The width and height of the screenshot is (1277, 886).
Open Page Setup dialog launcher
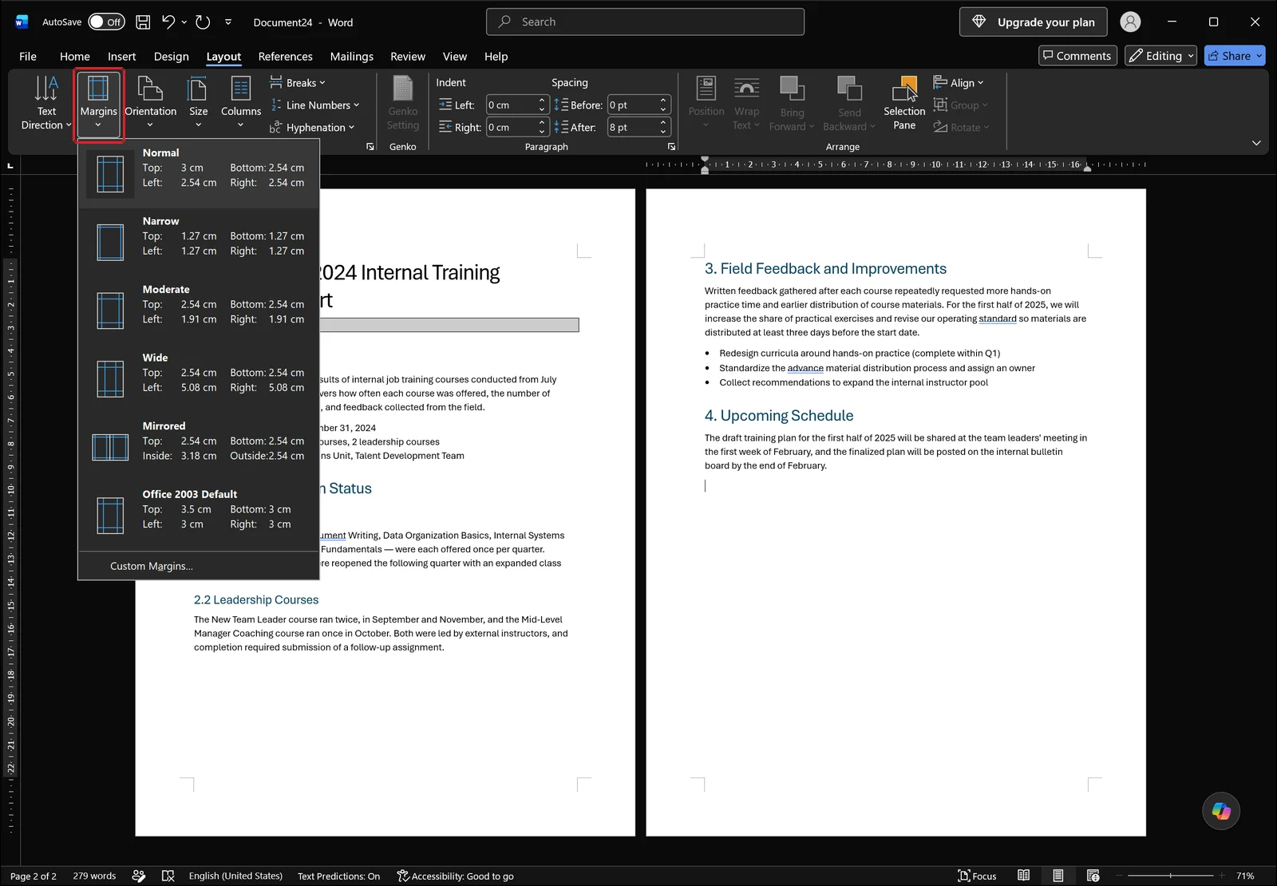[370, 147]
